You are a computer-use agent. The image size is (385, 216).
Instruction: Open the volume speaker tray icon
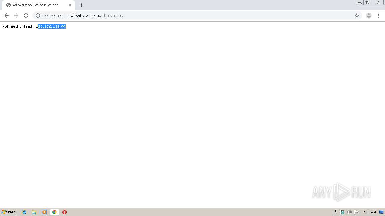pos(349,212)
